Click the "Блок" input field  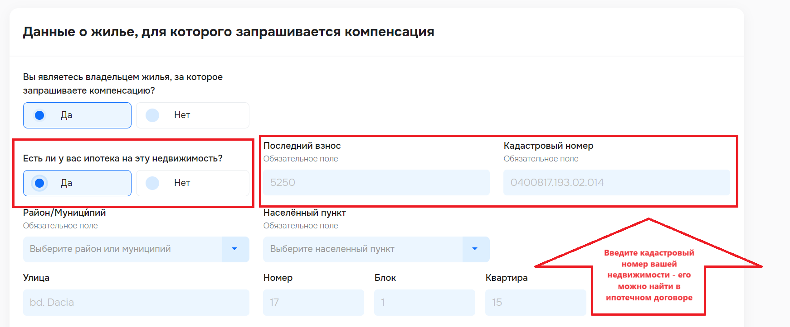(424, 303)
